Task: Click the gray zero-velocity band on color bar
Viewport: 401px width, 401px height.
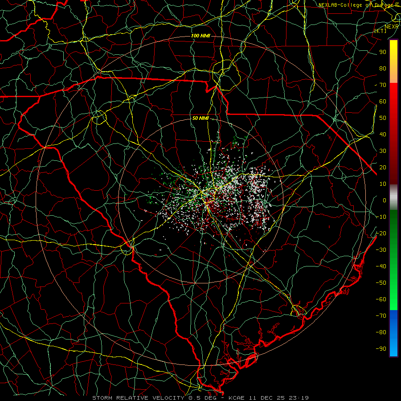Action: [x=393, y=197]
